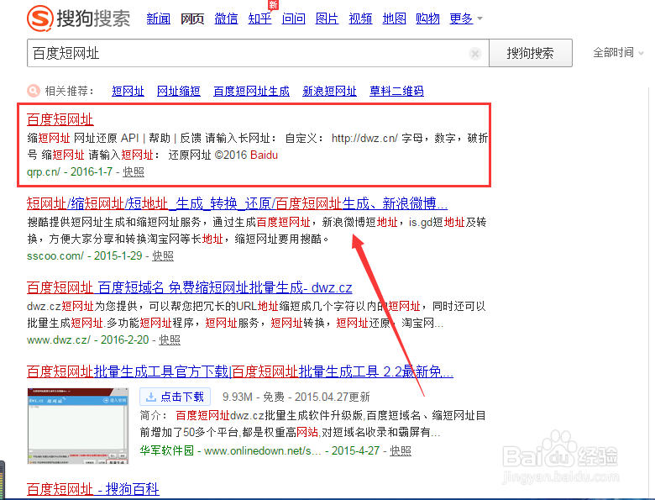The width and height of the screenshot is (655, 500).
Task: Open the related suggestion 短网址
Action: click(128, 91)
